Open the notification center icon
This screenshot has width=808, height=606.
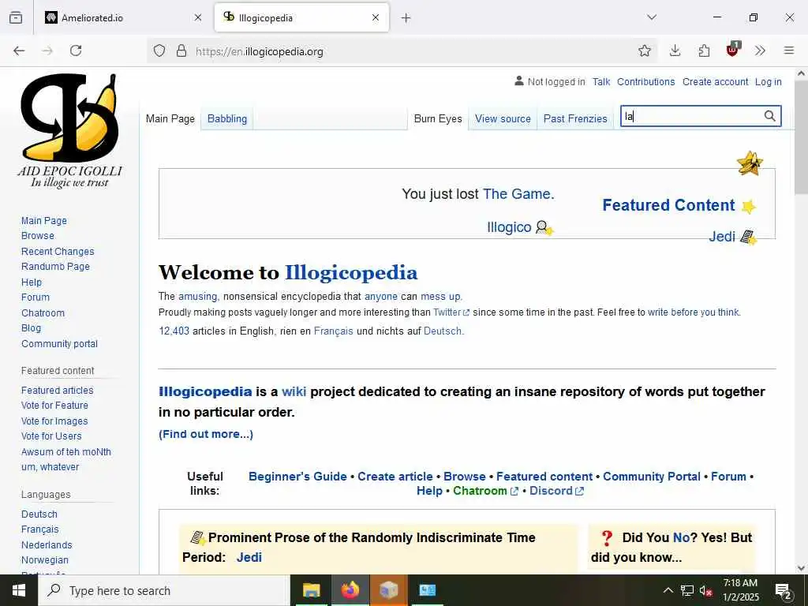tap(784, 590)
